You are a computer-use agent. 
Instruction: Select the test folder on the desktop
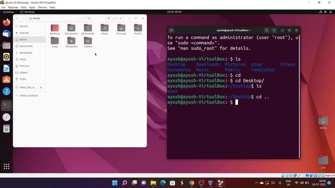coord(323,162)
